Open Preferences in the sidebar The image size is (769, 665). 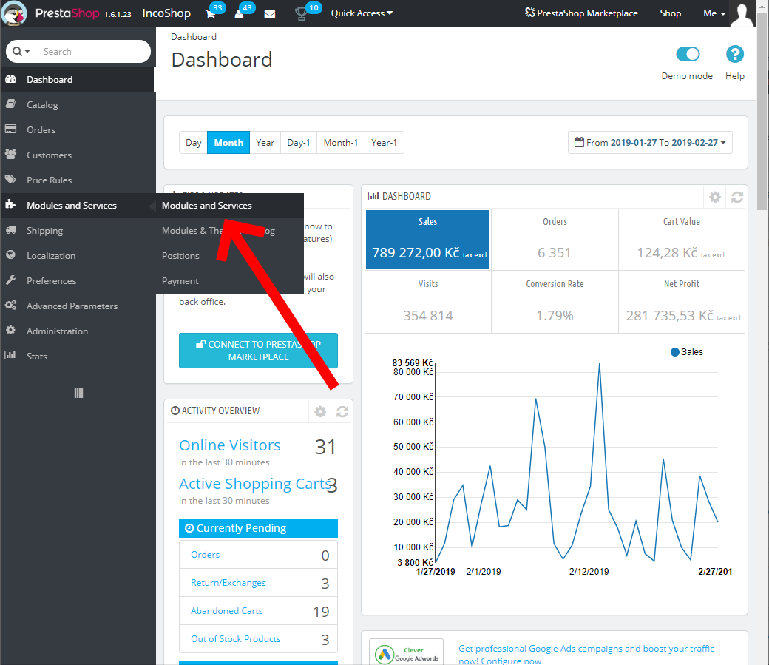[78, 280]
